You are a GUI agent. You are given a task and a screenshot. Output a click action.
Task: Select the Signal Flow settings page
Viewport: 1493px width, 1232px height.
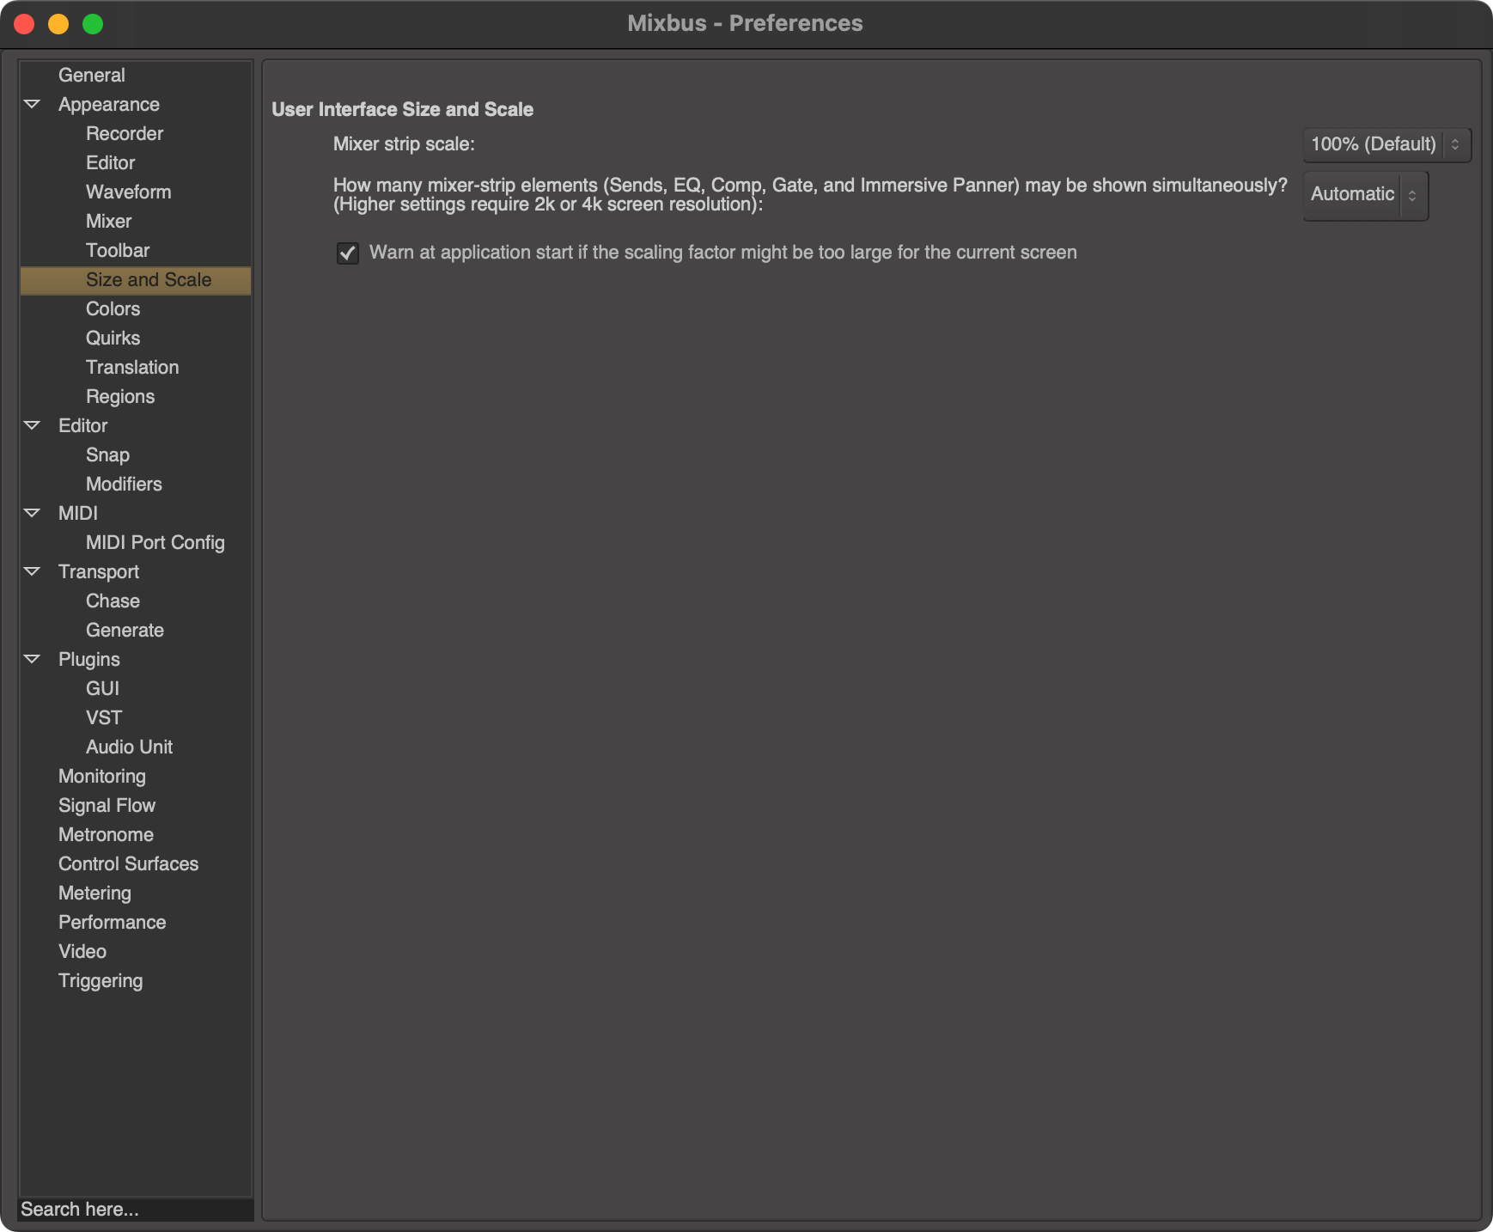tap(107, 805)
